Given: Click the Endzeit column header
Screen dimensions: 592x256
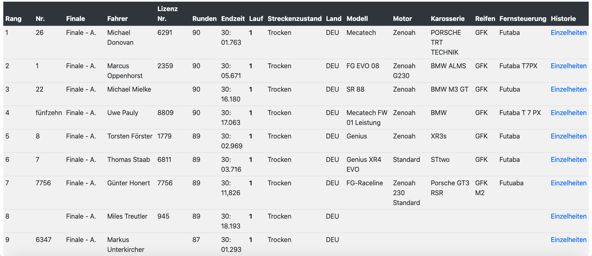Looking at the screenshot, I should click(x=233, y=19).
